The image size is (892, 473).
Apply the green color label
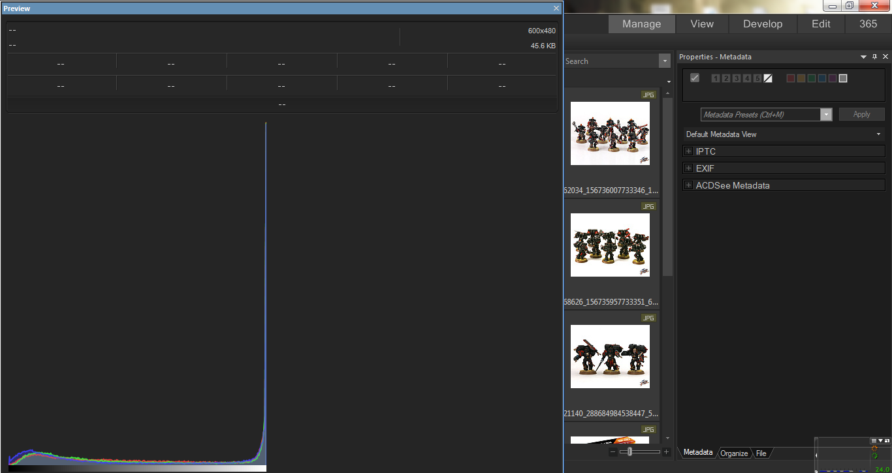point(812,78)
